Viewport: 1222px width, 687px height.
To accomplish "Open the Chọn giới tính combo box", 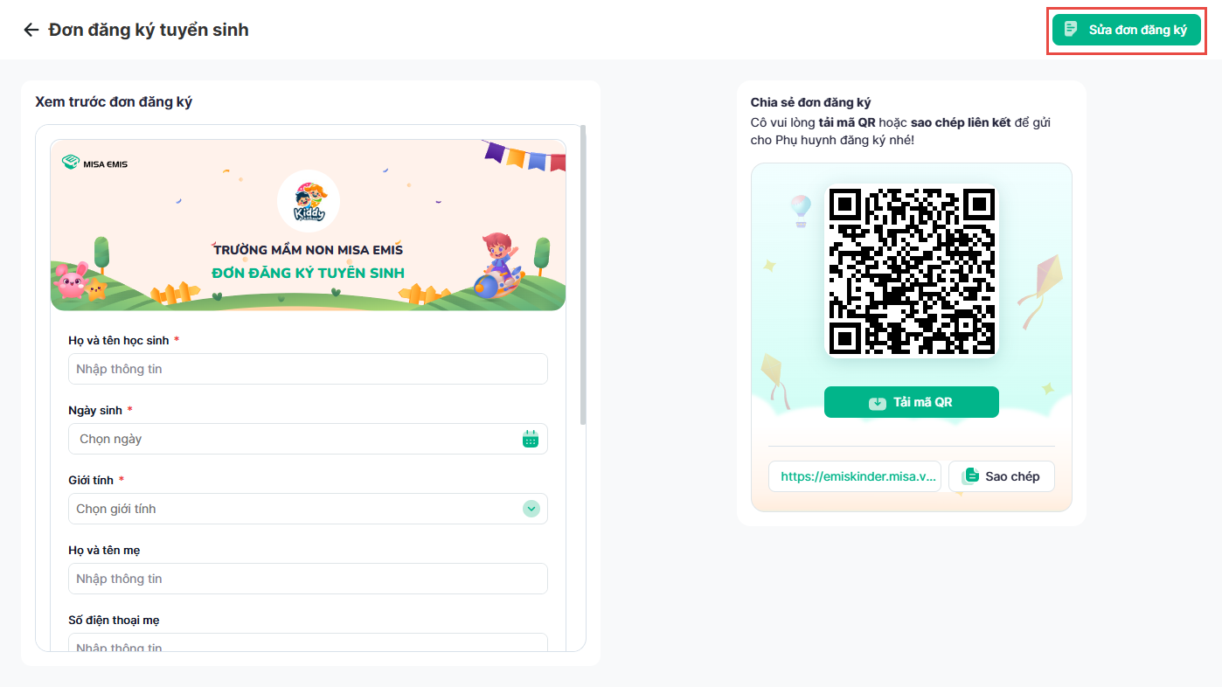I will coord(308,509).
